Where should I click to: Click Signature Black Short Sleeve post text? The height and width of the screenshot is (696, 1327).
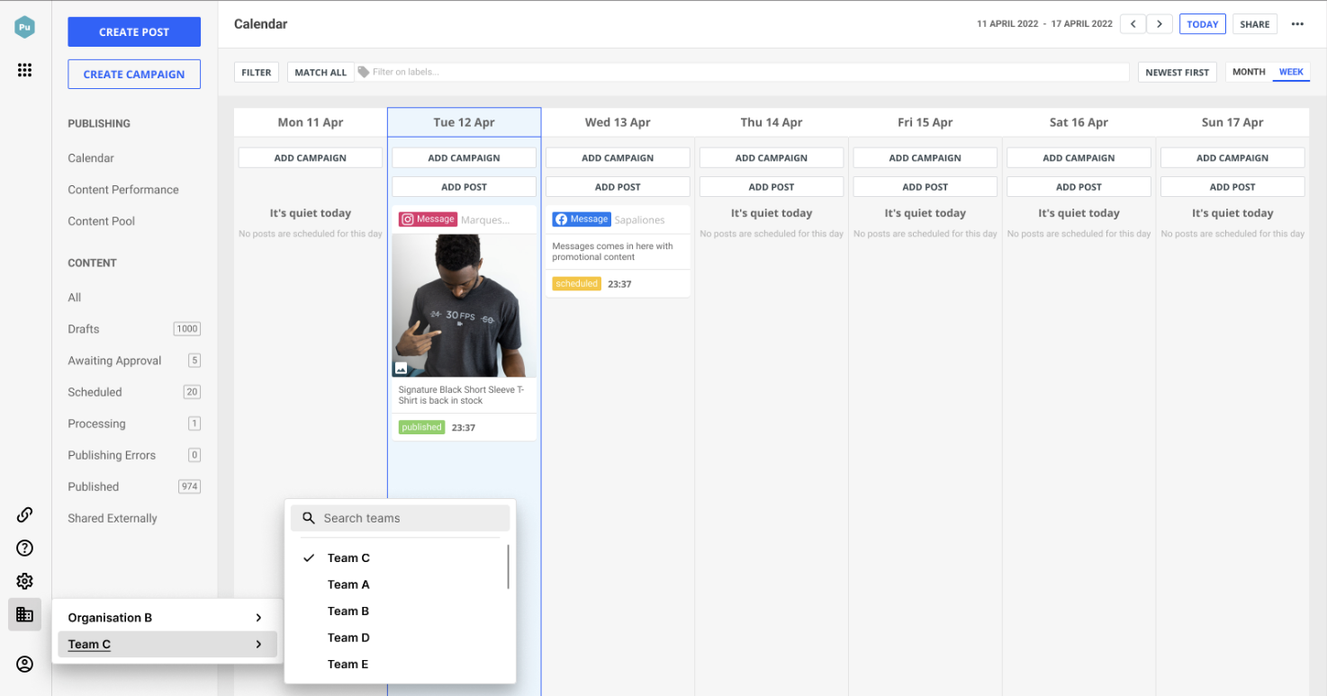click(x=462, y=396)
